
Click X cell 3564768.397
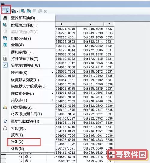(66, 118)
